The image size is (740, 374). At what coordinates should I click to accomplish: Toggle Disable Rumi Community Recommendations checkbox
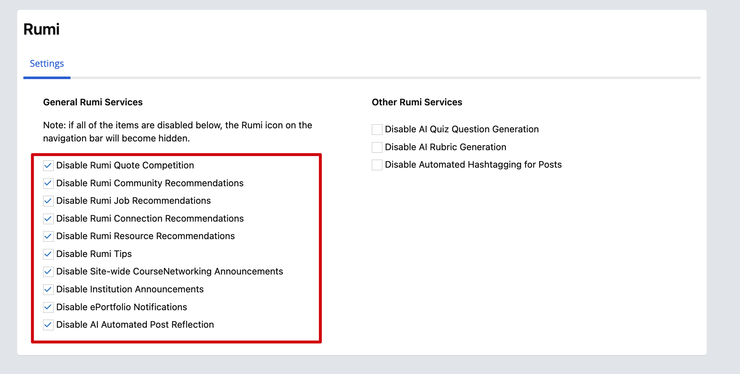48,183
